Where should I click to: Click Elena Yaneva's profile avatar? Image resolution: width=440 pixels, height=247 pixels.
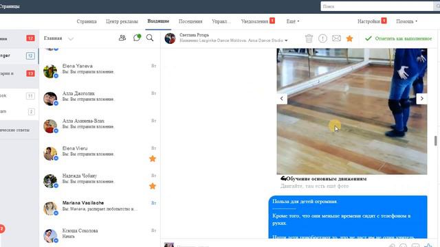point(50,71)
